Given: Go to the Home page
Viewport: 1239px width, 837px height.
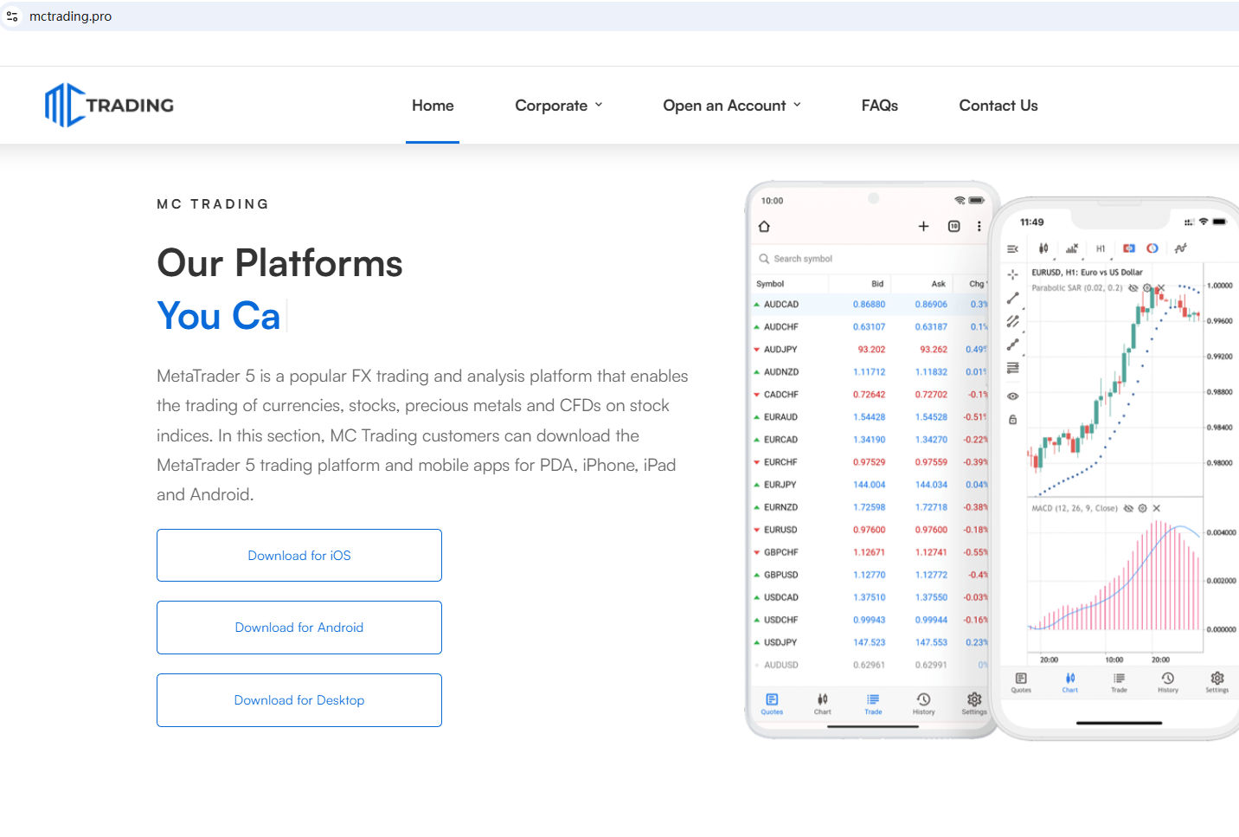Looking at the screenshot, I should [433, 106].
